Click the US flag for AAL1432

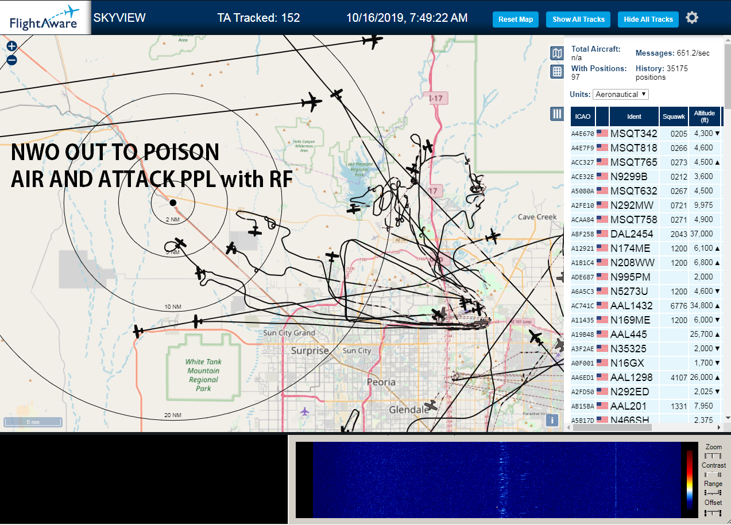pyautogui.click(x=602, y=305)
